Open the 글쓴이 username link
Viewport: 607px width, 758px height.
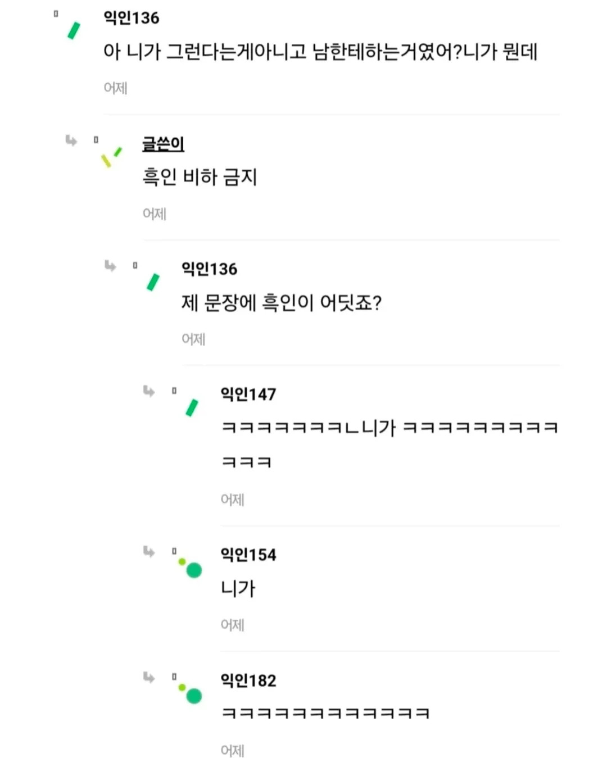163,144
